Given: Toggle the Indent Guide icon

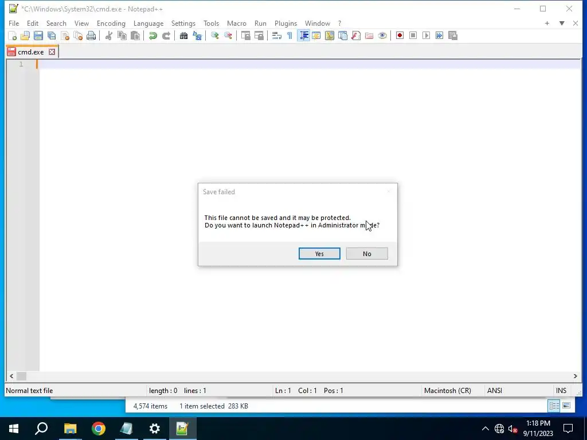Looking at the screenshot, I should 304,36.
